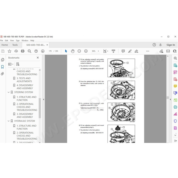Go to next page arrow
Screen dimensions: 178x178
tap(43, 51)
